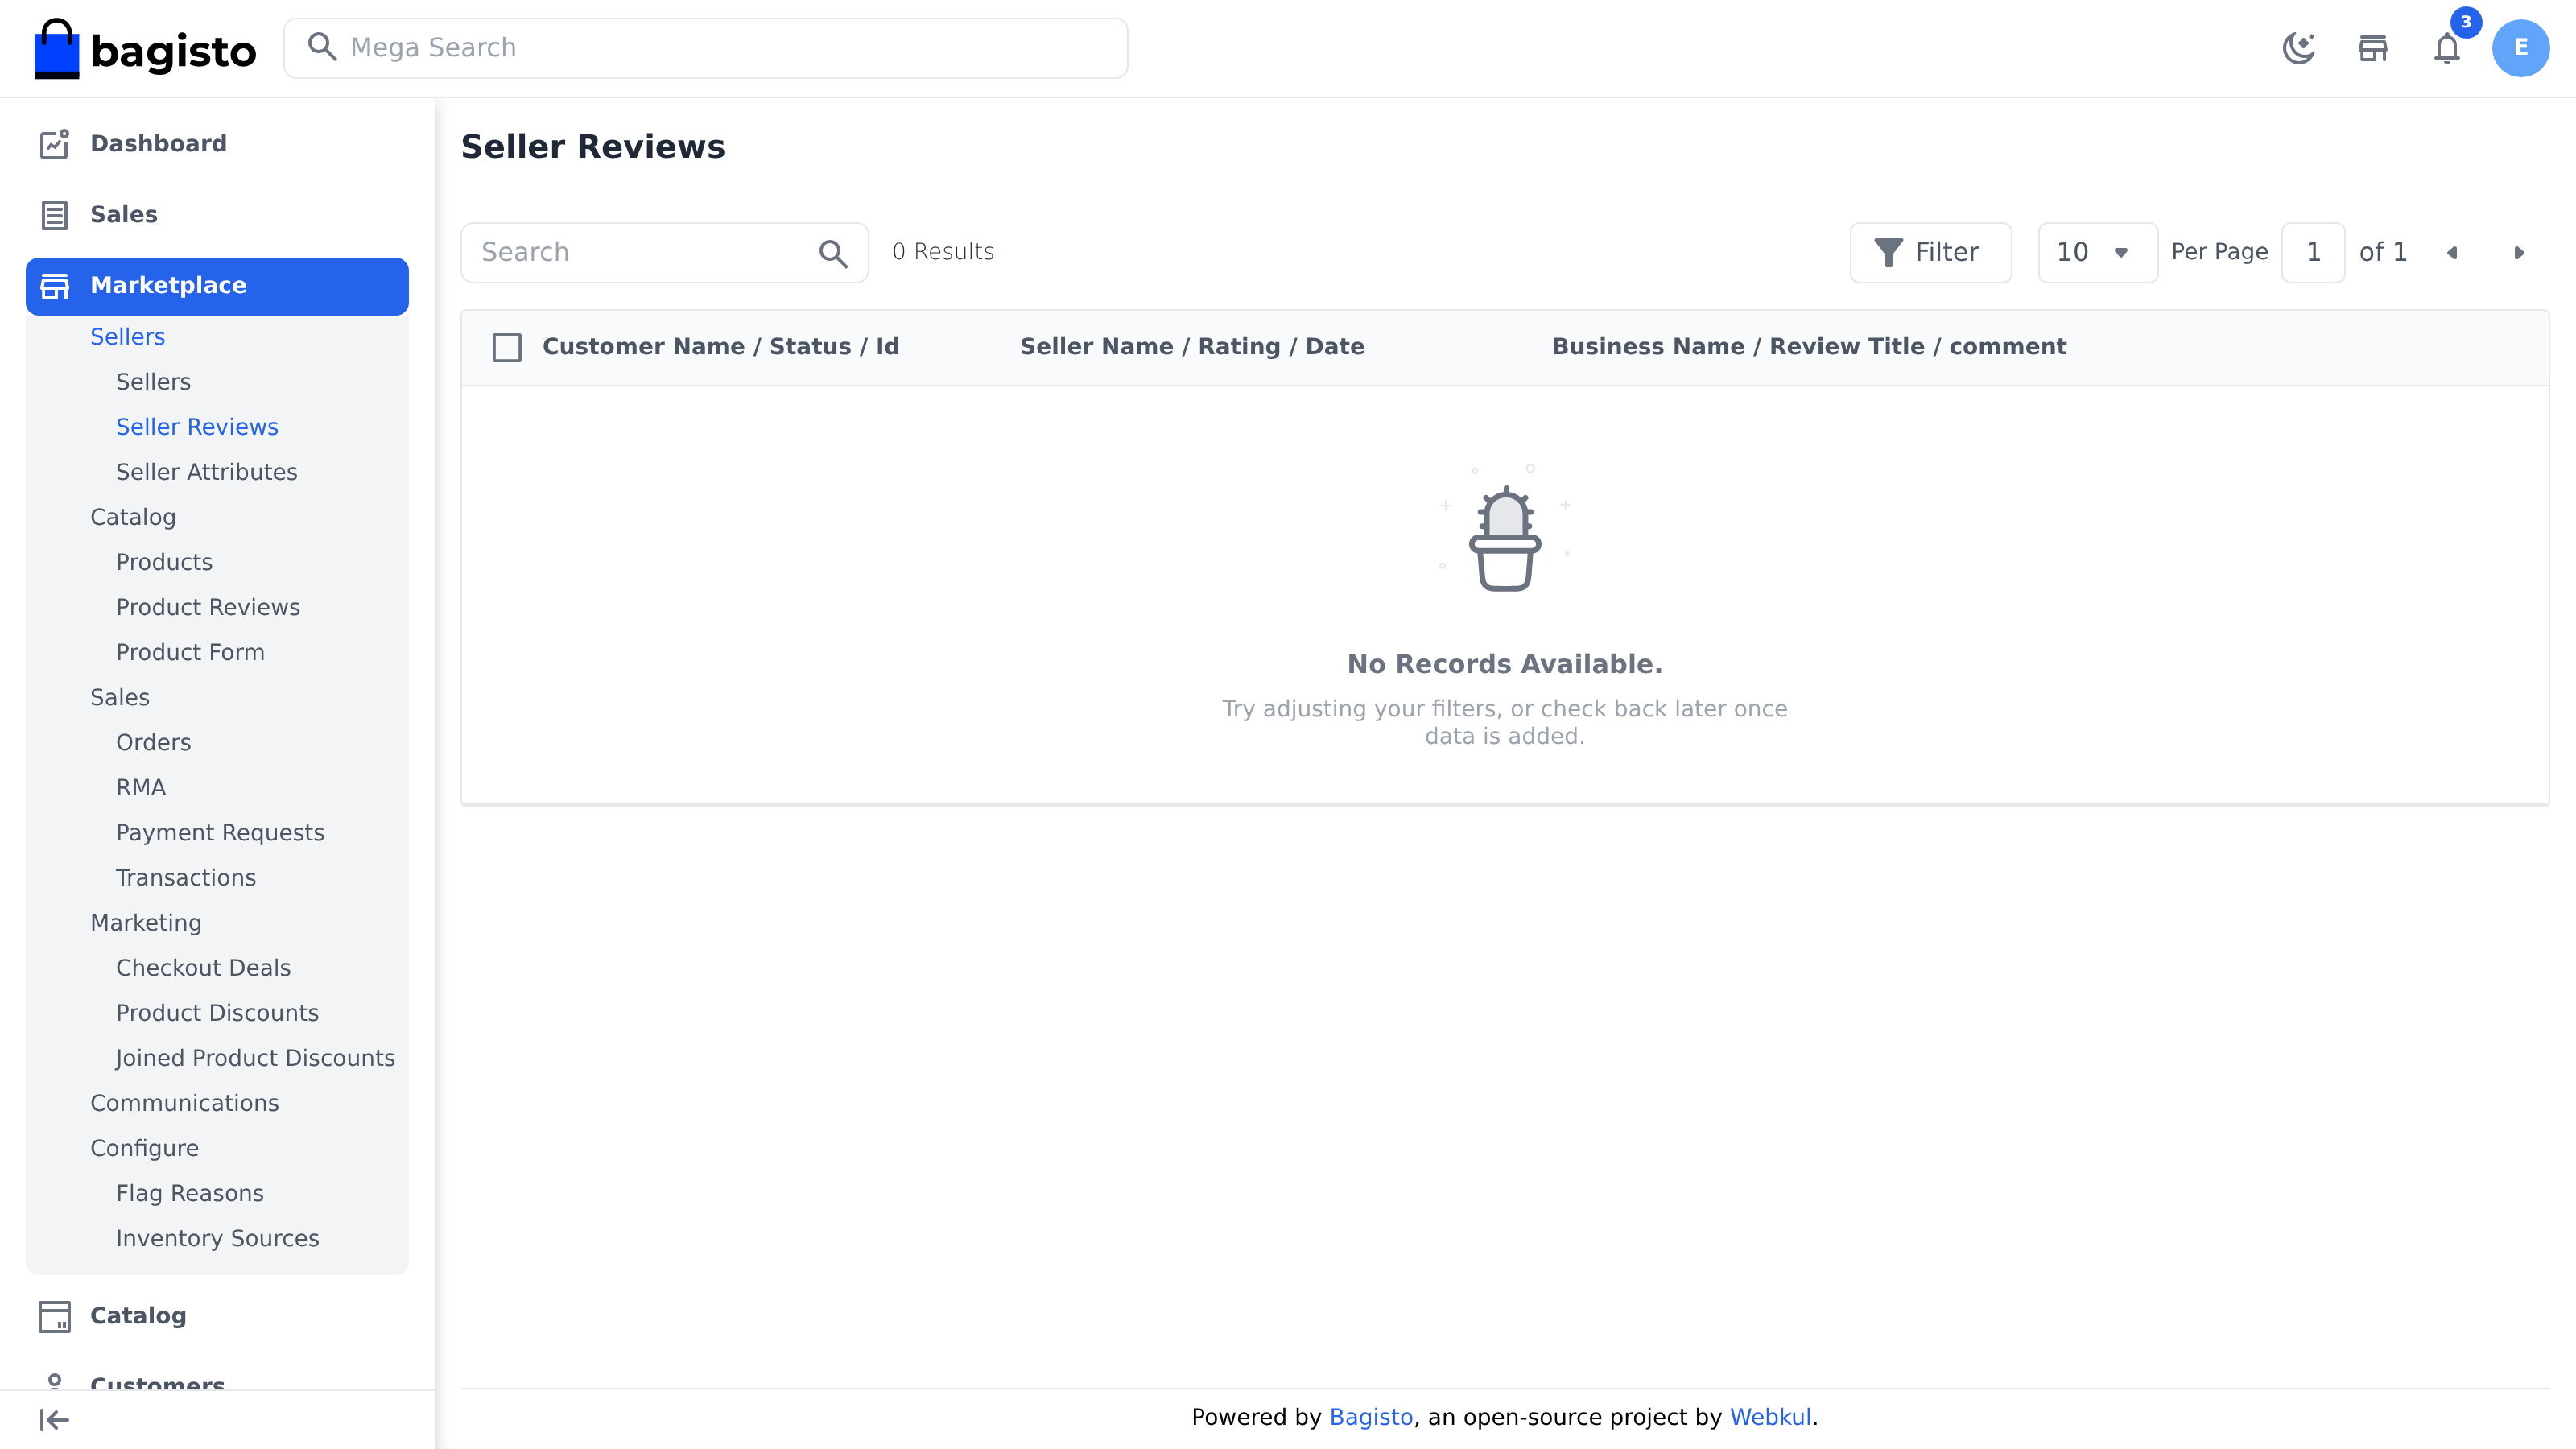The width and height of the screenshot is (2576, 1449).
Task: Open Flag Reasons
Action: pos(190,1192)
